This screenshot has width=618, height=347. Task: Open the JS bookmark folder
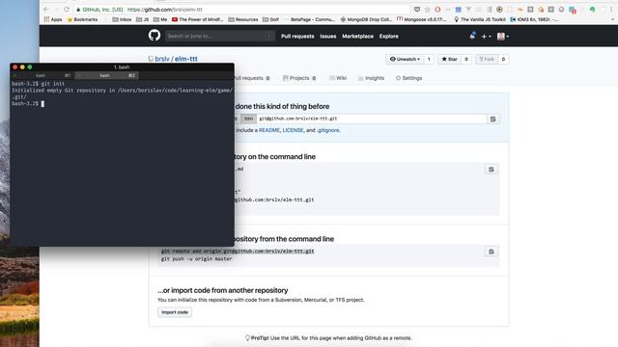click(143, 19)
